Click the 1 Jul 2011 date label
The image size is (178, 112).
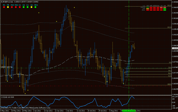(69, 111)
